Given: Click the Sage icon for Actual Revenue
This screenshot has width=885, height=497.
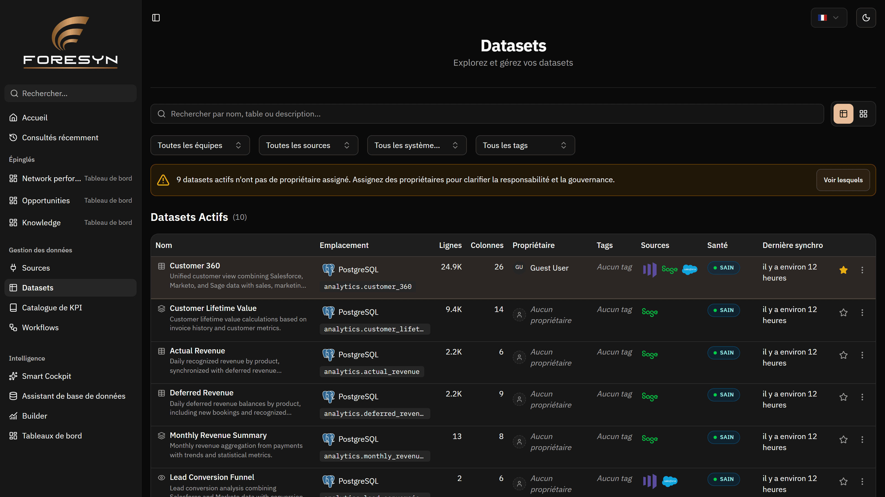Looking at the screenshot, I should 650,354.
